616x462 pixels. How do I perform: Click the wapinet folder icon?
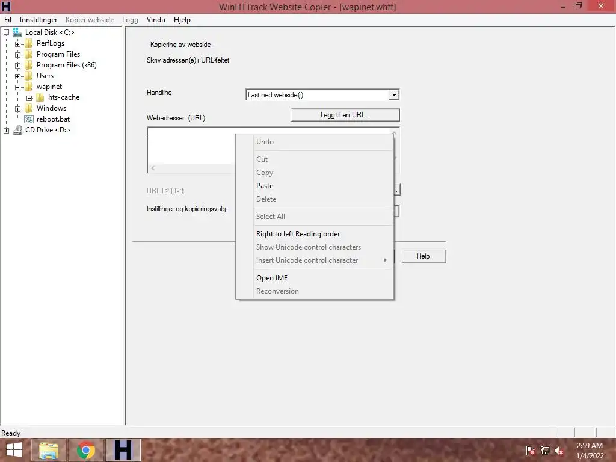point(29,87)
